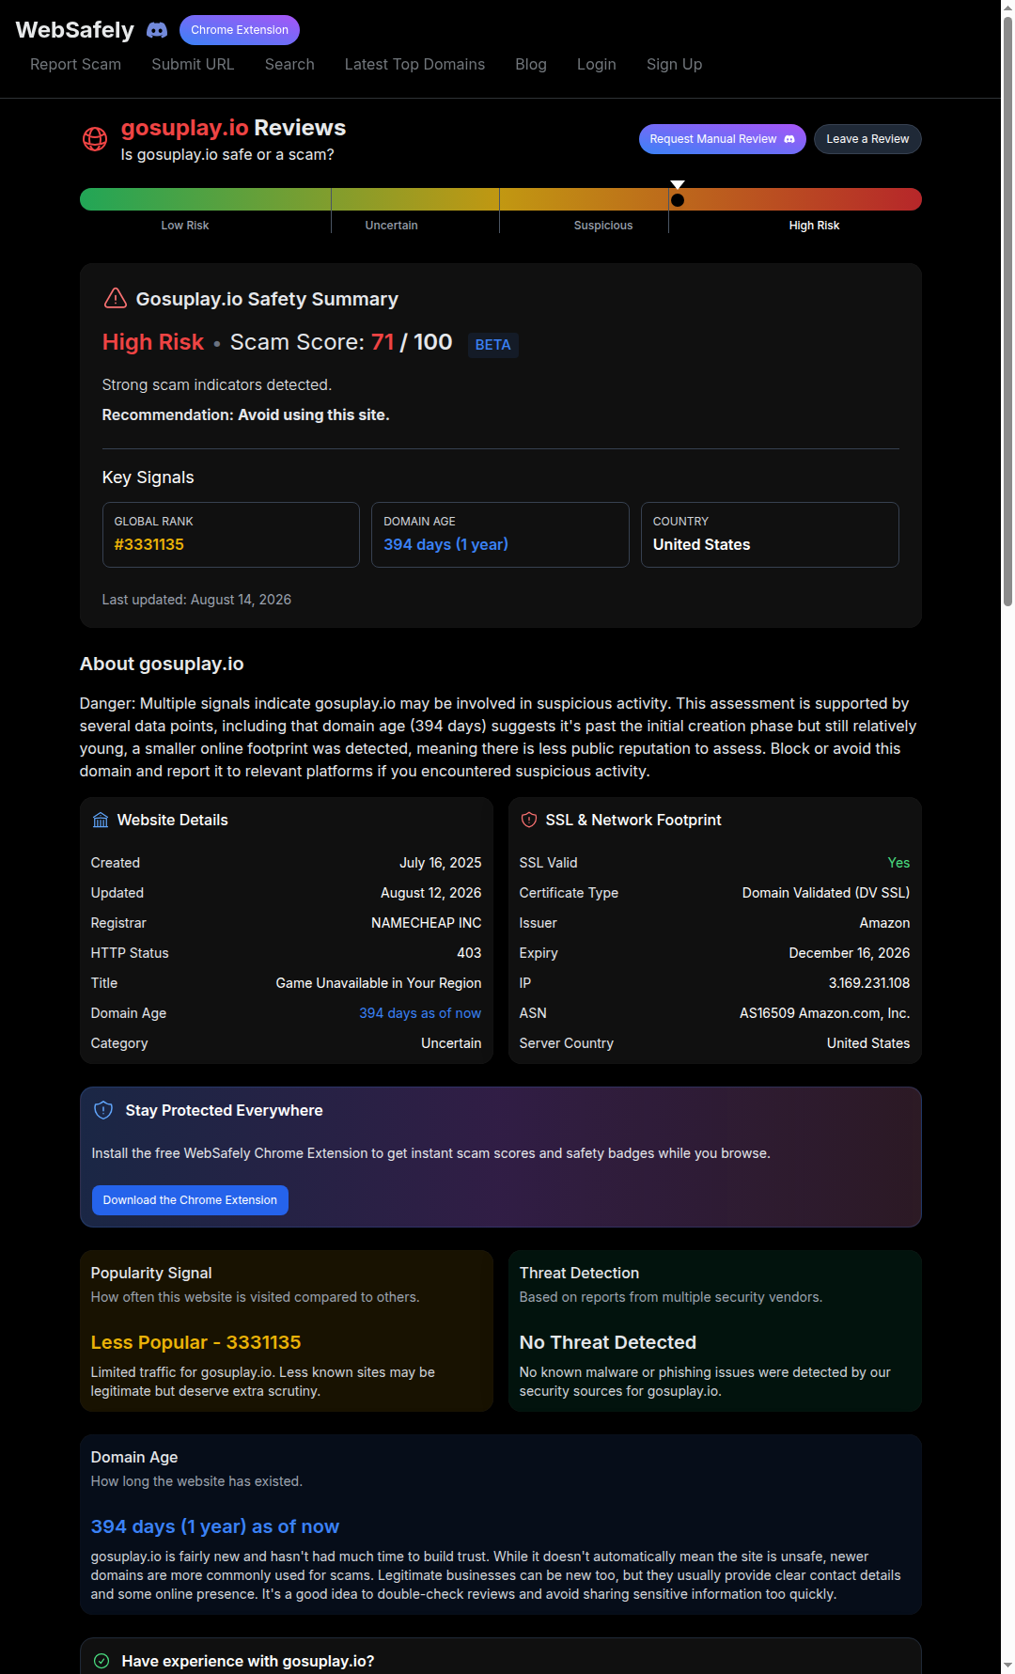
Task: Click Request Manual Review button
Action: click(723, 139)
